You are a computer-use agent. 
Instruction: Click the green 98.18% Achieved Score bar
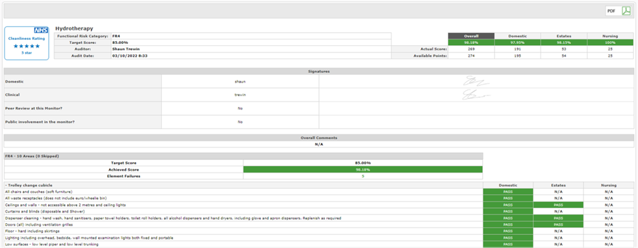point(362,170)
